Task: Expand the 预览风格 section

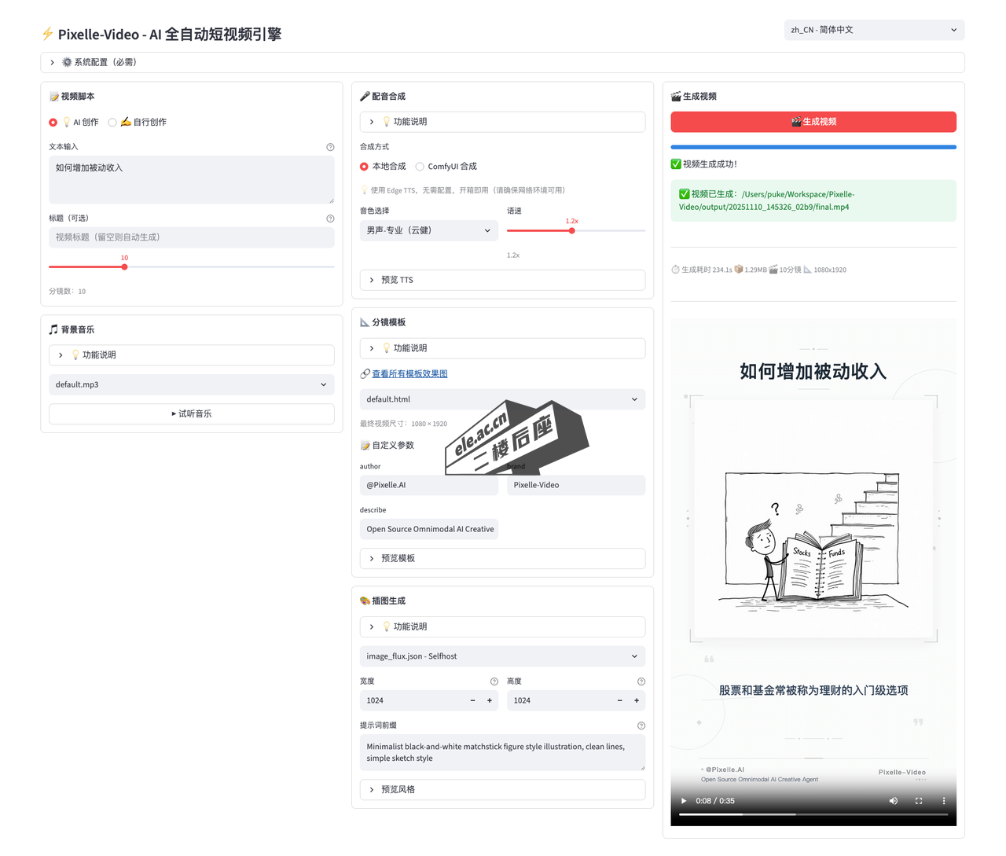Action: tap(502, 789)
